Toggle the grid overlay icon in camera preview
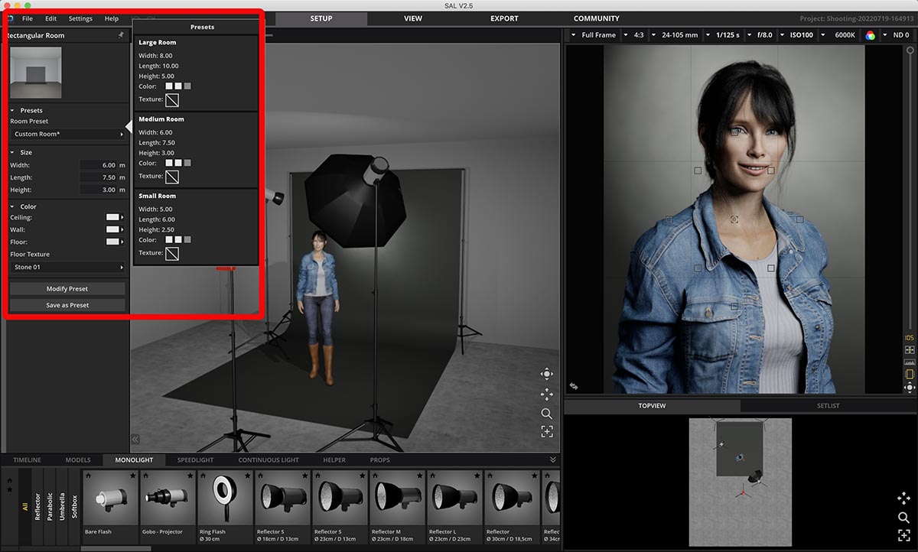Screen dimensions: 918x552 (x=910, y=349)
